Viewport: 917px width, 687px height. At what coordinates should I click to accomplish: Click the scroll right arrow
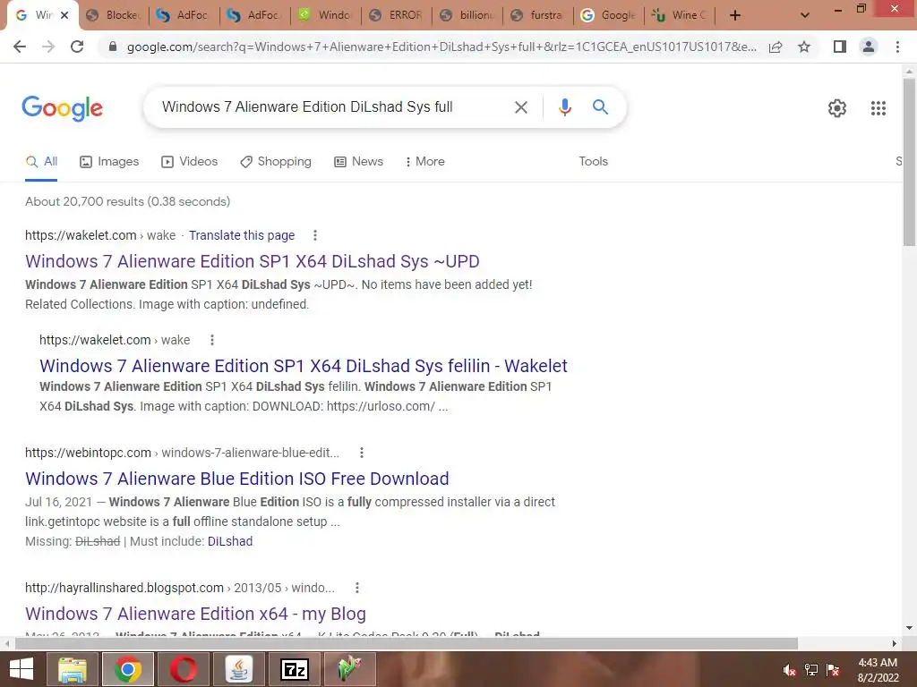894,643
